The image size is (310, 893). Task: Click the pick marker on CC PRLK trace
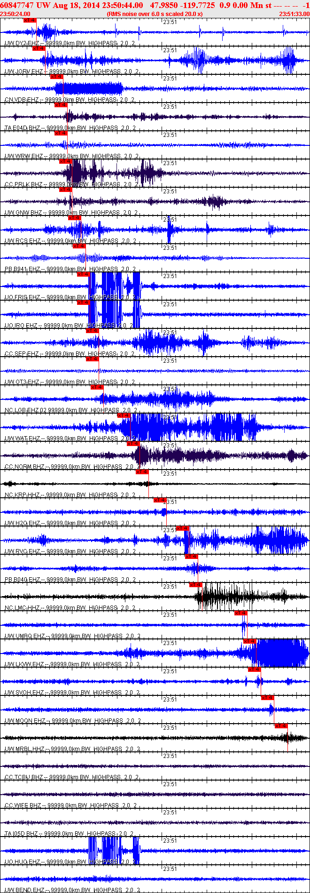click(65, 161)
